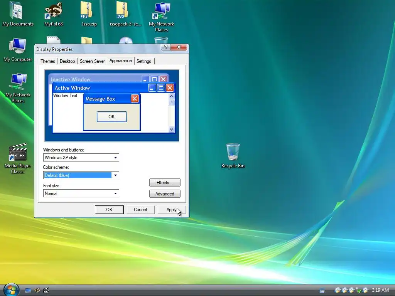Open My Network Places shortcut beside issopack archive
The image size is (395, 296).
pyautogui.click(x=161, y=17)
